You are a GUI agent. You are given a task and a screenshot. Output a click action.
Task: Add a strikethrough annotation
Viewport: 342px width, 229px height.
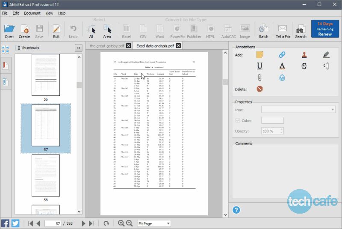(304, 66)
